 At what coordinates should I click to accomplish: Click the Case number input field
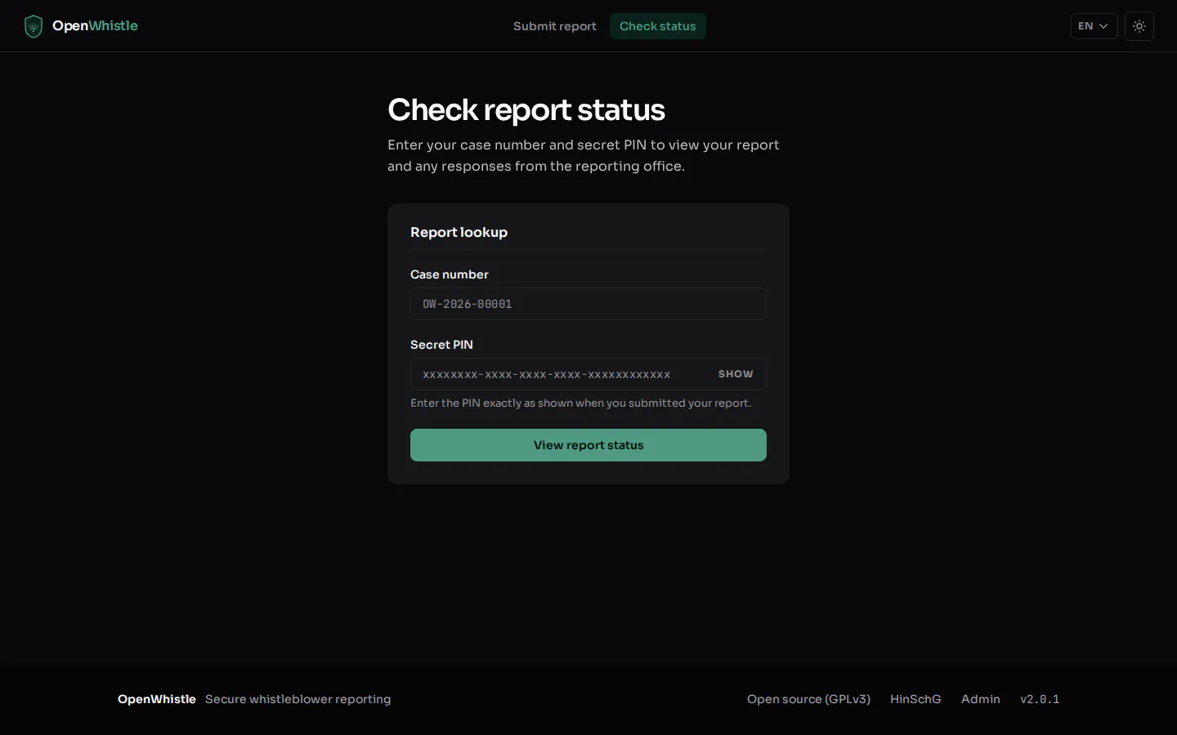pyautogui.click(x=588, y=304)
